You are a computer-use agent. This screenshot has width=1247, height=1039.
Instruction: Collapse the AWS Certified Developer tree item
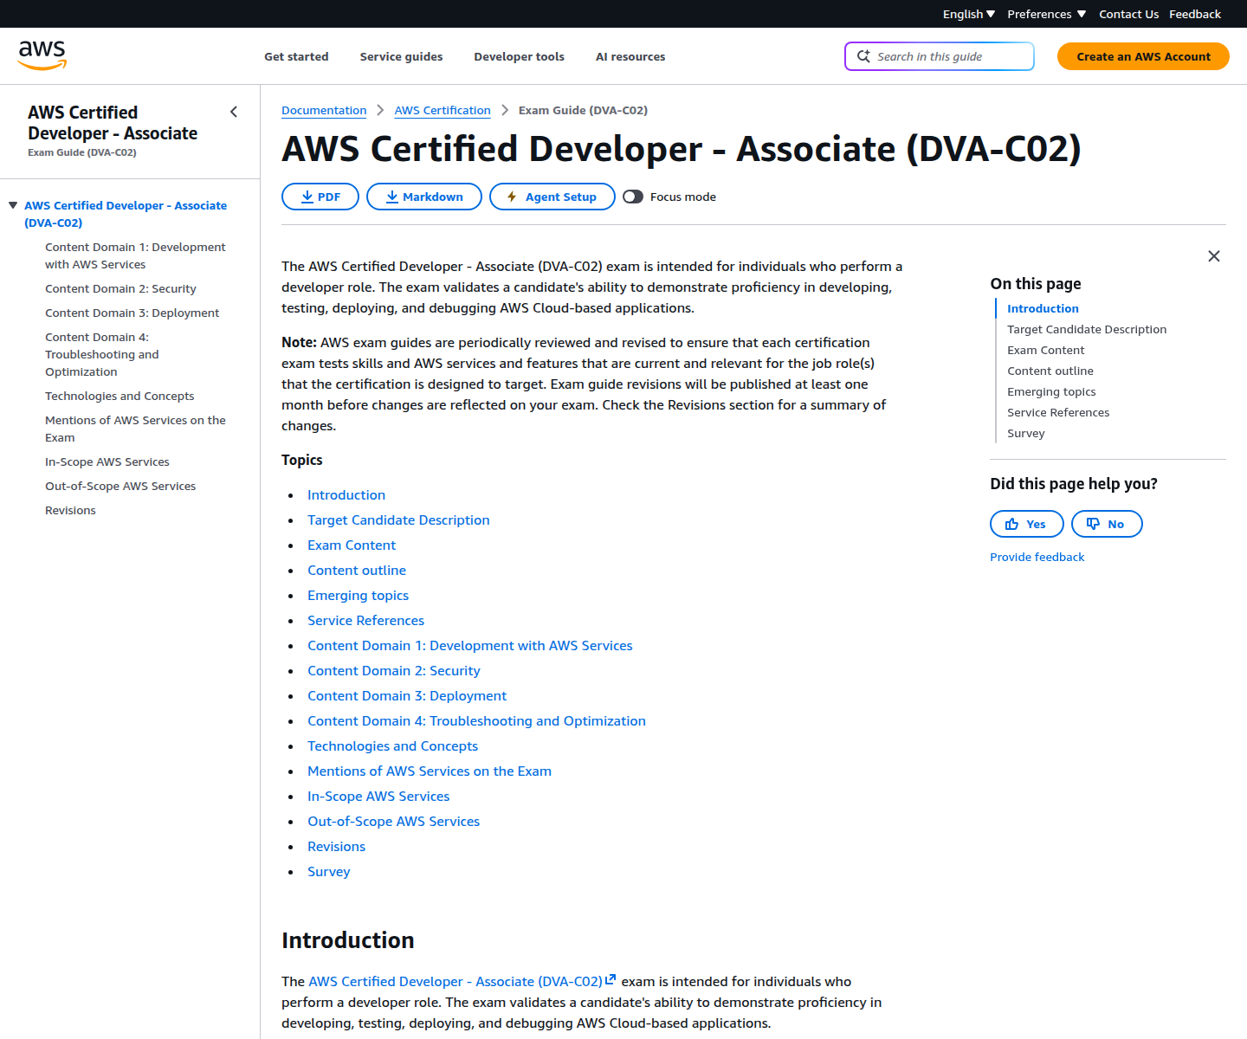[13, 205]
